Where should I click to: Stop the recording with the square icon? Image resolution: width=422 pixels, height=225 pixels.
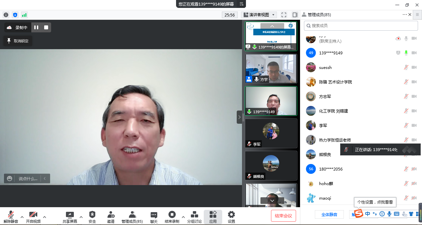46,27
